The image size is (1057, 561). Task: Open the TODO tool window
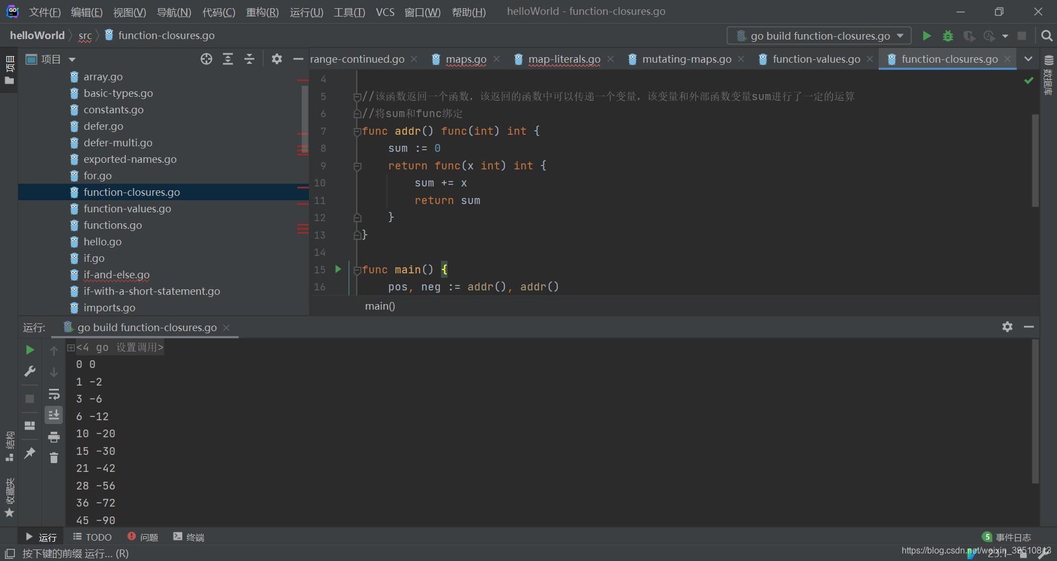pos(92,537)
